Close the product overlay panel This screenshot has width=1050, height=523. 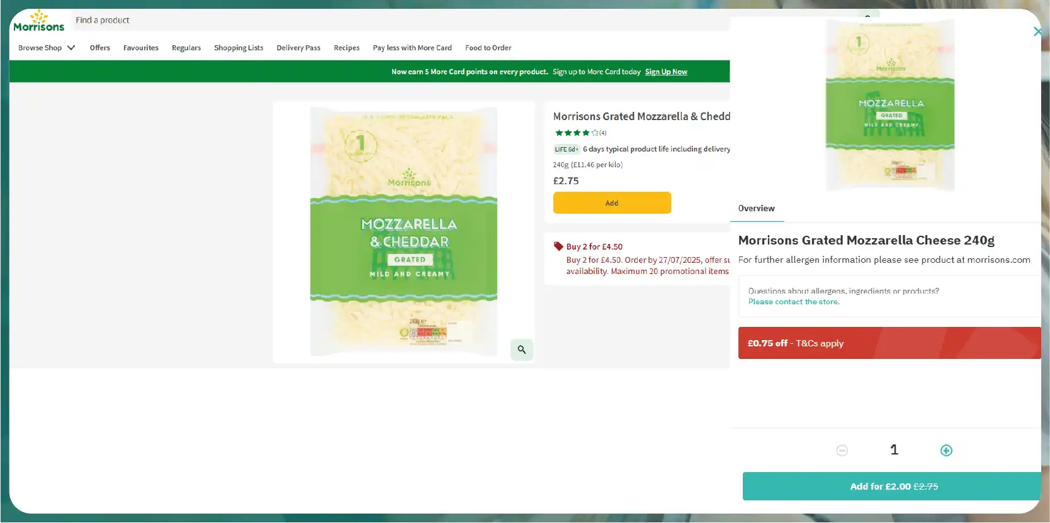pos(1037,31)
